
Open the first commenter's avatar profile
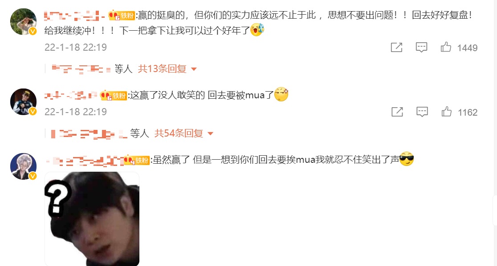click(24, 21)
